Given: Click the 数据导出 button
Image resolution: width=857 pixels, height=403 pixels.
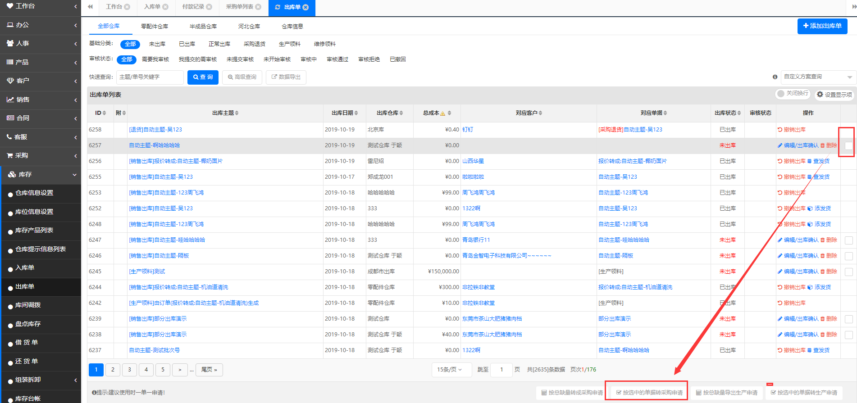Looking at the screenshot, I should [x=286, y=77].
